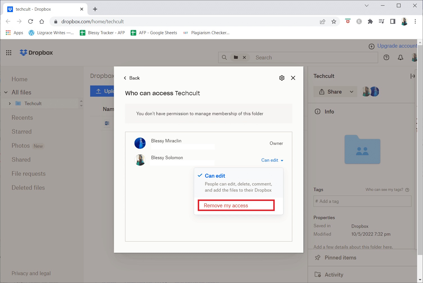Collapse the details panel arrow icon
This screenshot has width=423, height=283.
413,76
